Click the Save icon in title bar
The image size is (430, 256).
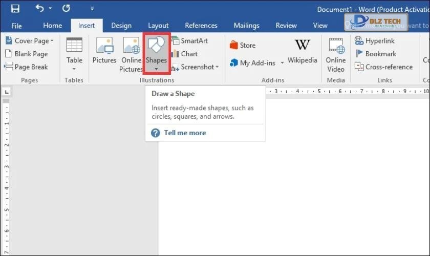[15, 9]
